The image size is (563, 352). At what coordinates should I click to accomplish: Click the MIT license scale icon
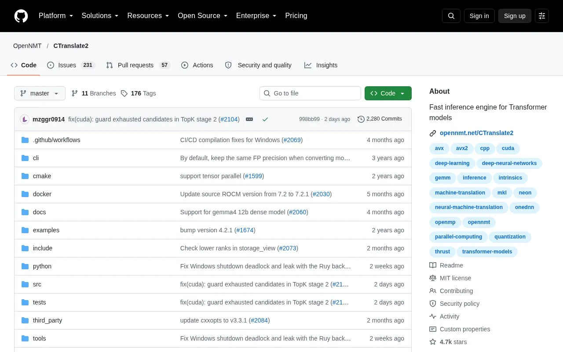pos(433,278)
